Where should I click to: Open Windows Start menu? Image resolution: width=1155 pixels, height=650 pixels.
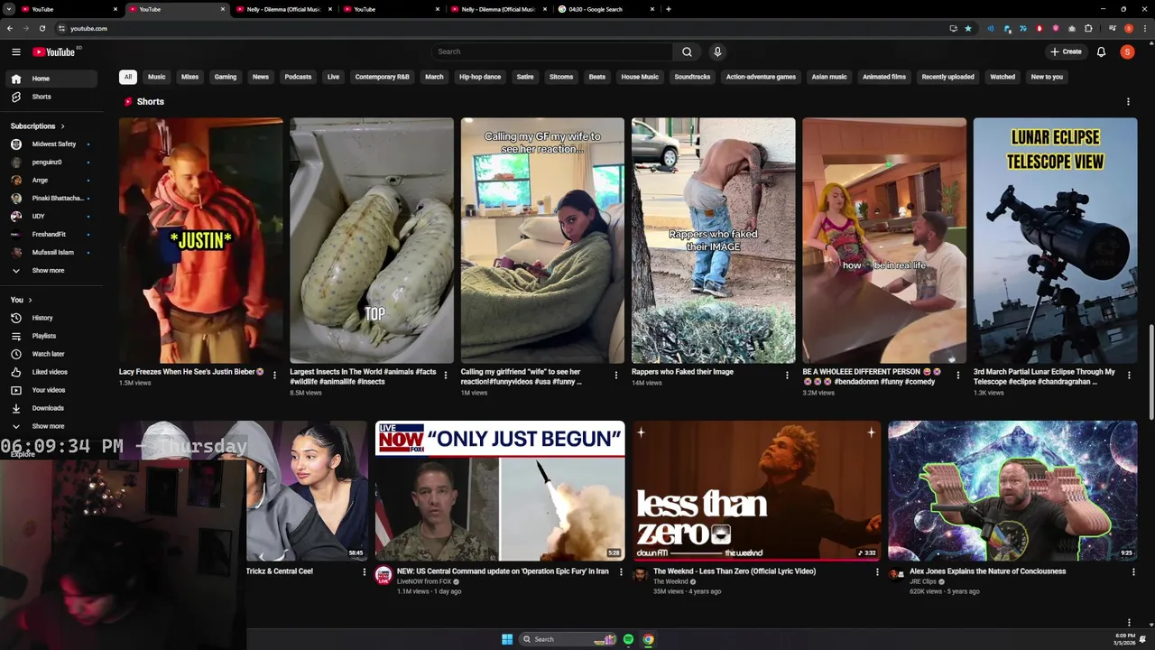[x=507, y=639]
